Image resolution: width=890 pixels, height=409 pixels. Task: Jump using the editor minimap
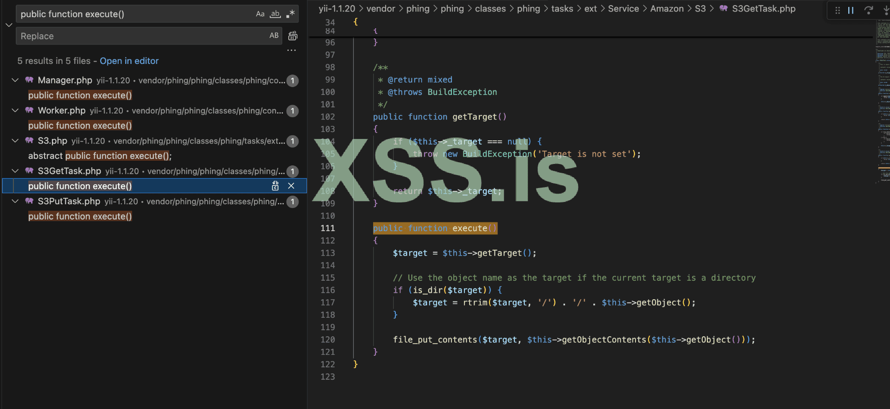883,102
